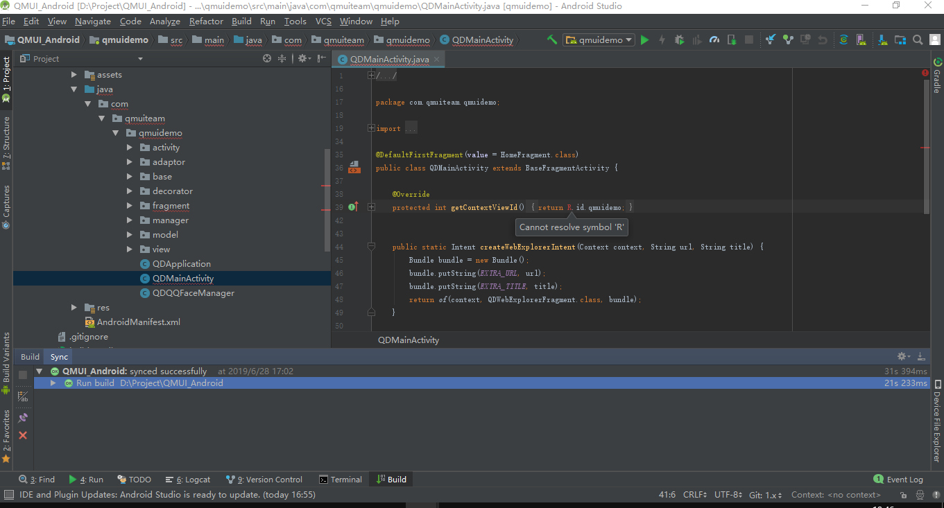Open Search Everywhere with the magnifier icon
944x508 pixels.
point(917,40)
